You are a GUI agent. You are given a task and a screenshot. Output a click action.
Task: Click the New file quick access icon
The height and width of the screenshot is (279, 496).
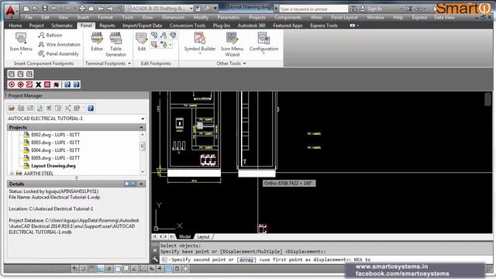pos(26,9)
